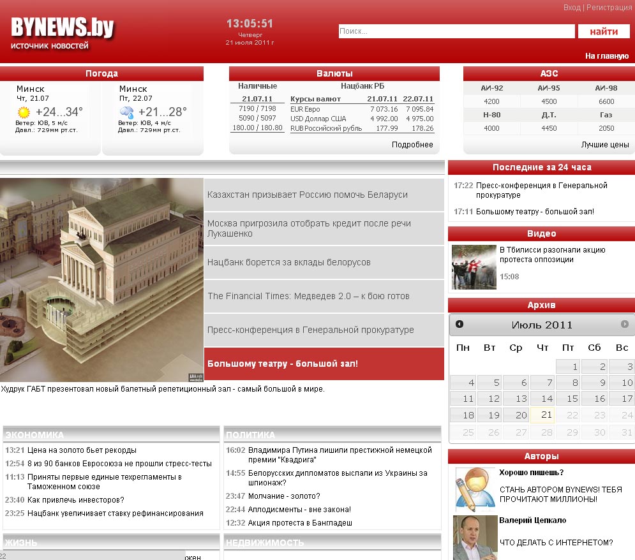Open Как привлечь инвесторов? article
The height and width of the screenshot is (560, 635).
[x=76, y=499]
